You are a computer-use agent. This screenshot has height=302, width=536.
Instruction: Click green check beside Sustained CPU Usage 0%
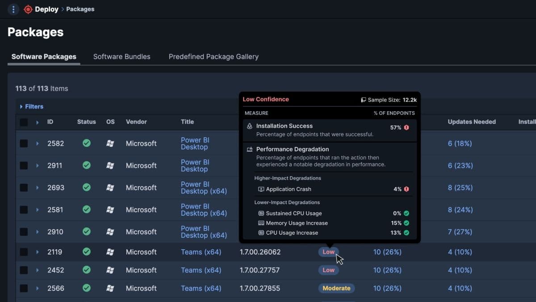[x=406, y=214]
